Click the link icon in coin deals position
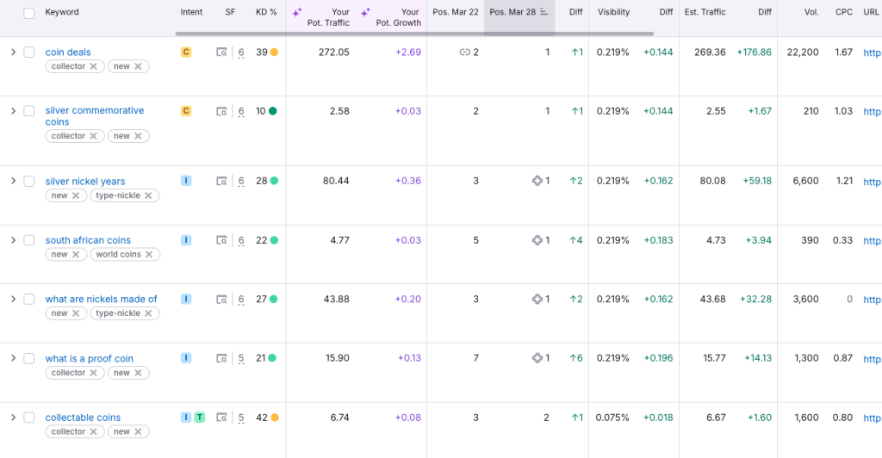The width and height of the screenshot is (882, 458). click(465, 53)
